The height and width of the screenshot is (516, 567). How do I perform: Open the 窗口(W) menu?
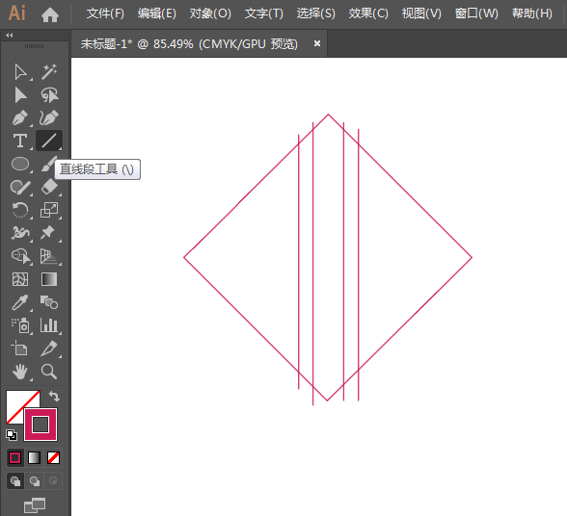pos(476,13)
